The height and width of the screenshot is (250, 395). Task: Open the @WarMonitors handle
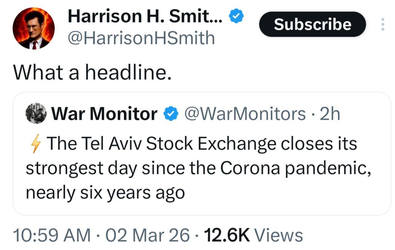pyautogui.click(x=244, y=114)
